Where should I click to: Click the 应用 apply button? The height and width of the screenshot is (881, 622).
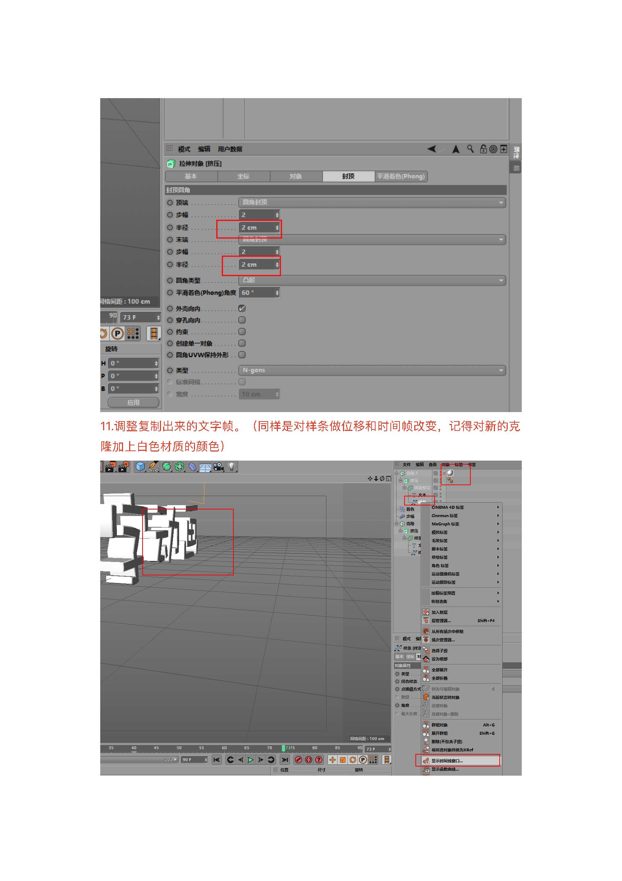(x=134, y=402)
